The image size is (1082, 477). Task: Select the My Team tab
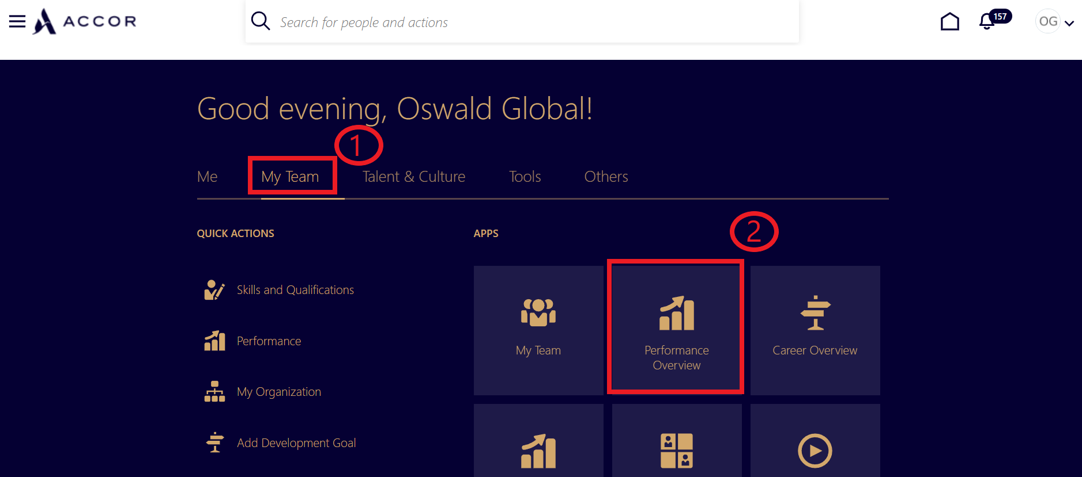[290, 177]
